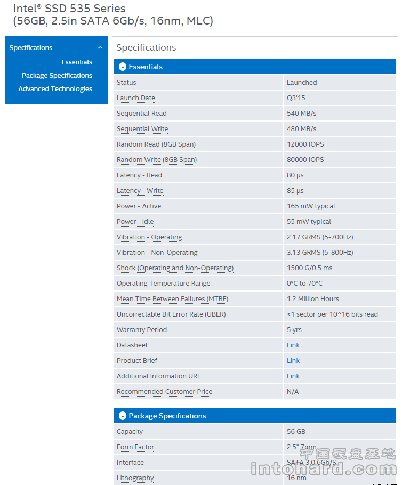Select the 480 MB/s value

(301, 128)
